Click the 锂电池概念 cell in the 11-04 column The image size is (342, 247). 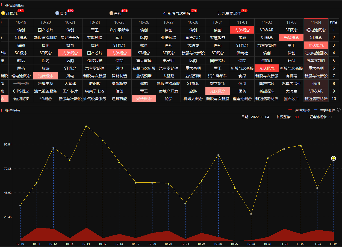click(316, 30)
